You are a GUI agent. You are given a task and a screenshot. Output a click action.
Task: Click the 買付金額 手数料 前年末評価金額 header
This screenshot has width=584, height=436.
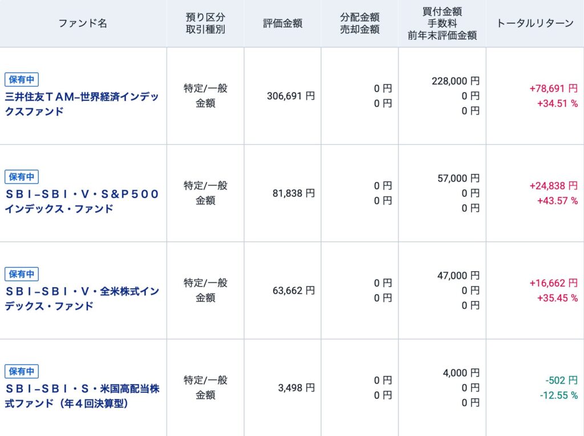coord(442,23)
